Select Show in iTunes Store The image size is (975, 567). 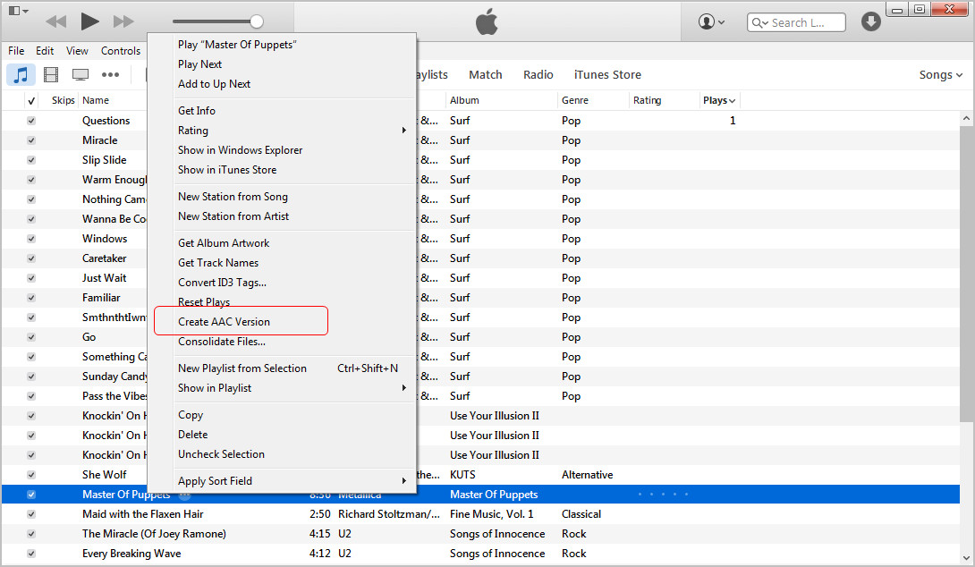click(x=227, y=170)
